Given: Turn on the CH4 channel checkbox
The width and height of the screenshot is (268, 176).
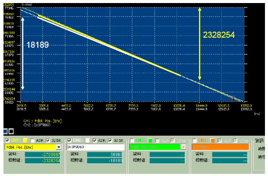Looking at the screenshot, I should coord(194,140).
